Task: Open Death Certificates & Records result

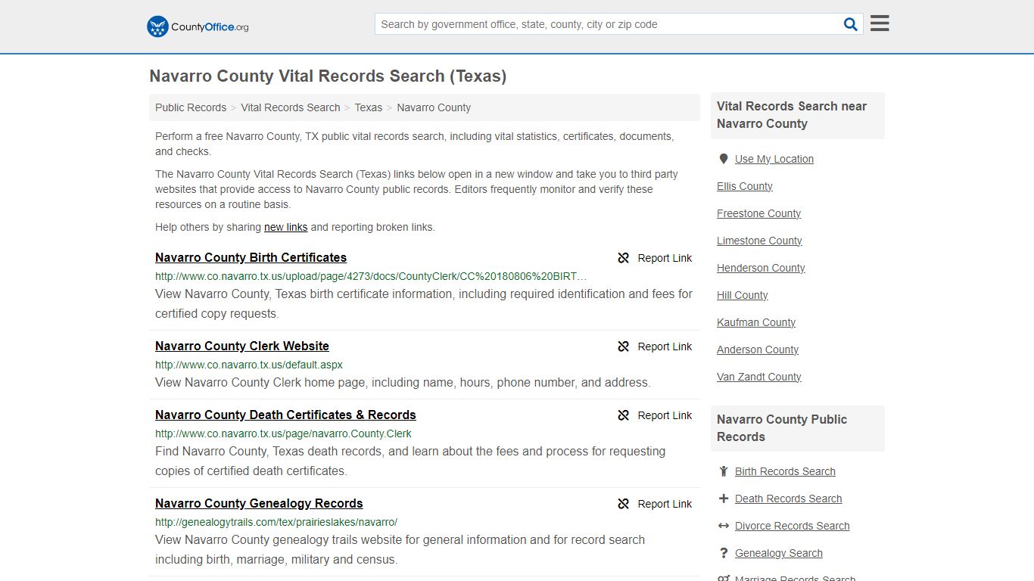Action: click(285, 415)
